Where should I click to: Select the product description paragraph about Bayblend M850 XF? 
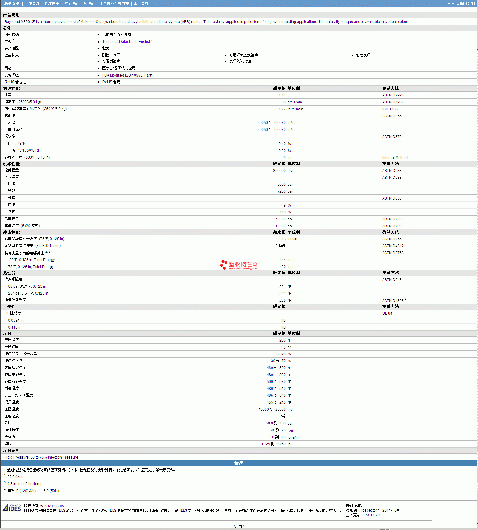[207, 22]
